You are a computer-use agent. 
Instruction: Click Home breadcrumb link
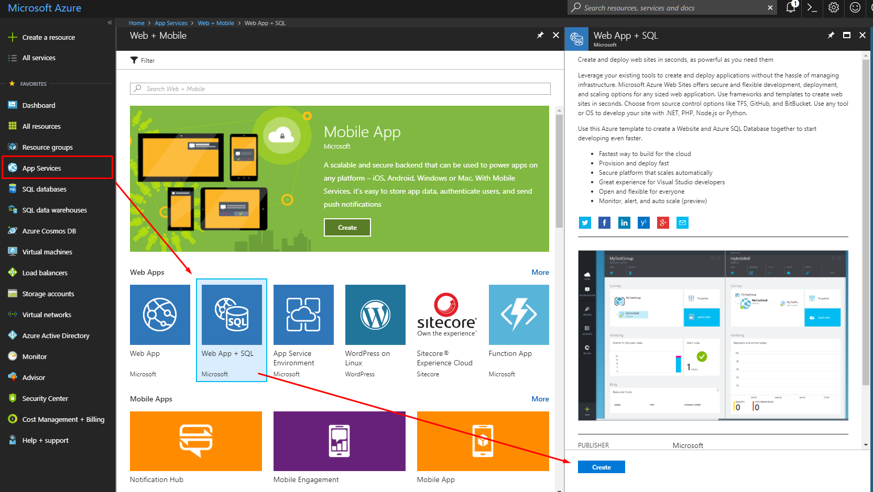tap(136, 23)
